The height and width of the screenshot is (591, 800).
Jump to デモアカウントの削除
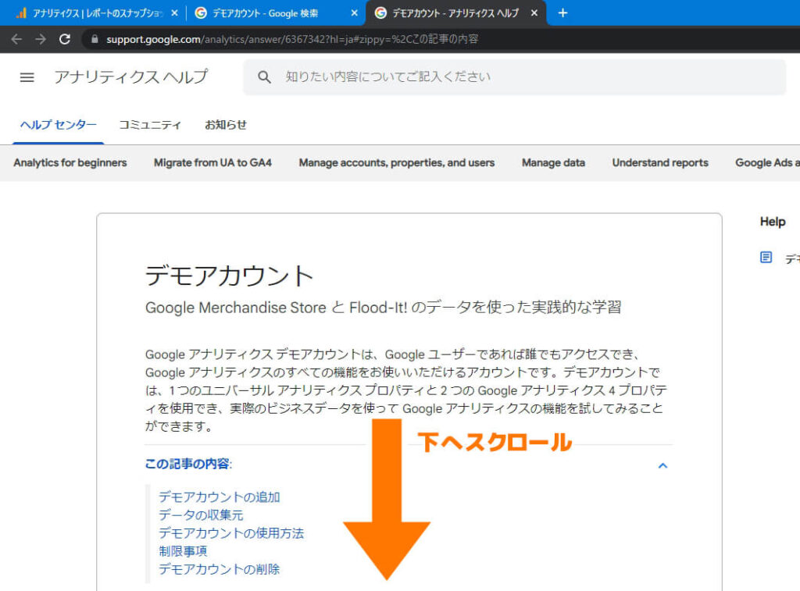pos(219,569)
